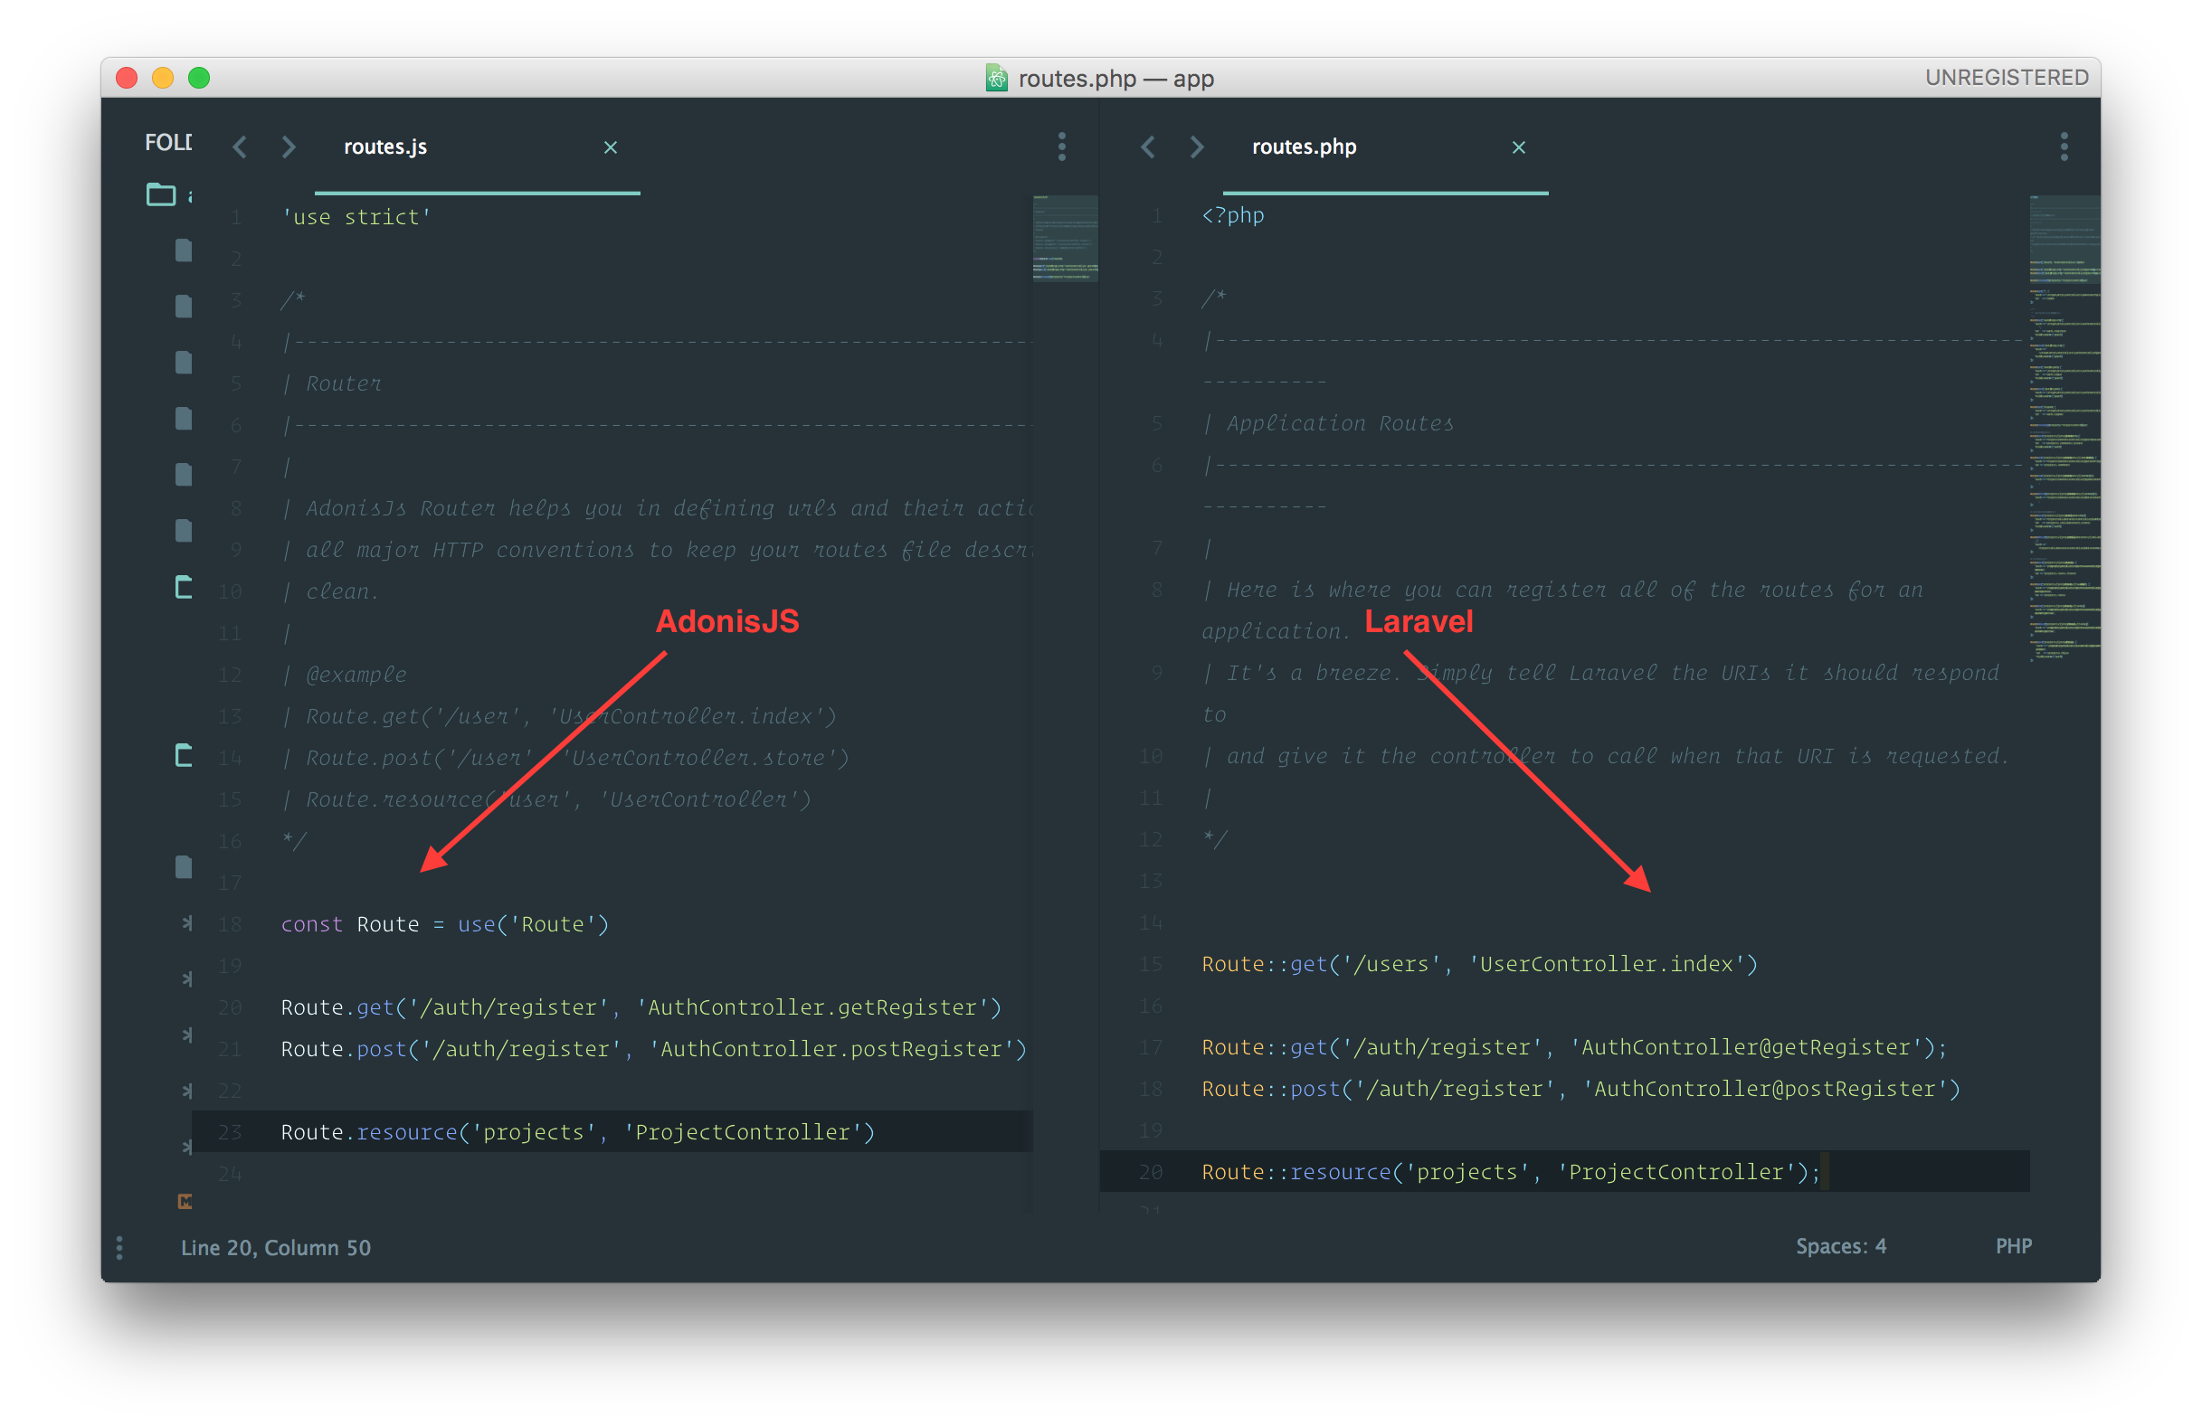Image resolution: width=2202 pixels, height=1427 pixels.
Task: Select the routes.php tab
Action: pos(1304,147)
